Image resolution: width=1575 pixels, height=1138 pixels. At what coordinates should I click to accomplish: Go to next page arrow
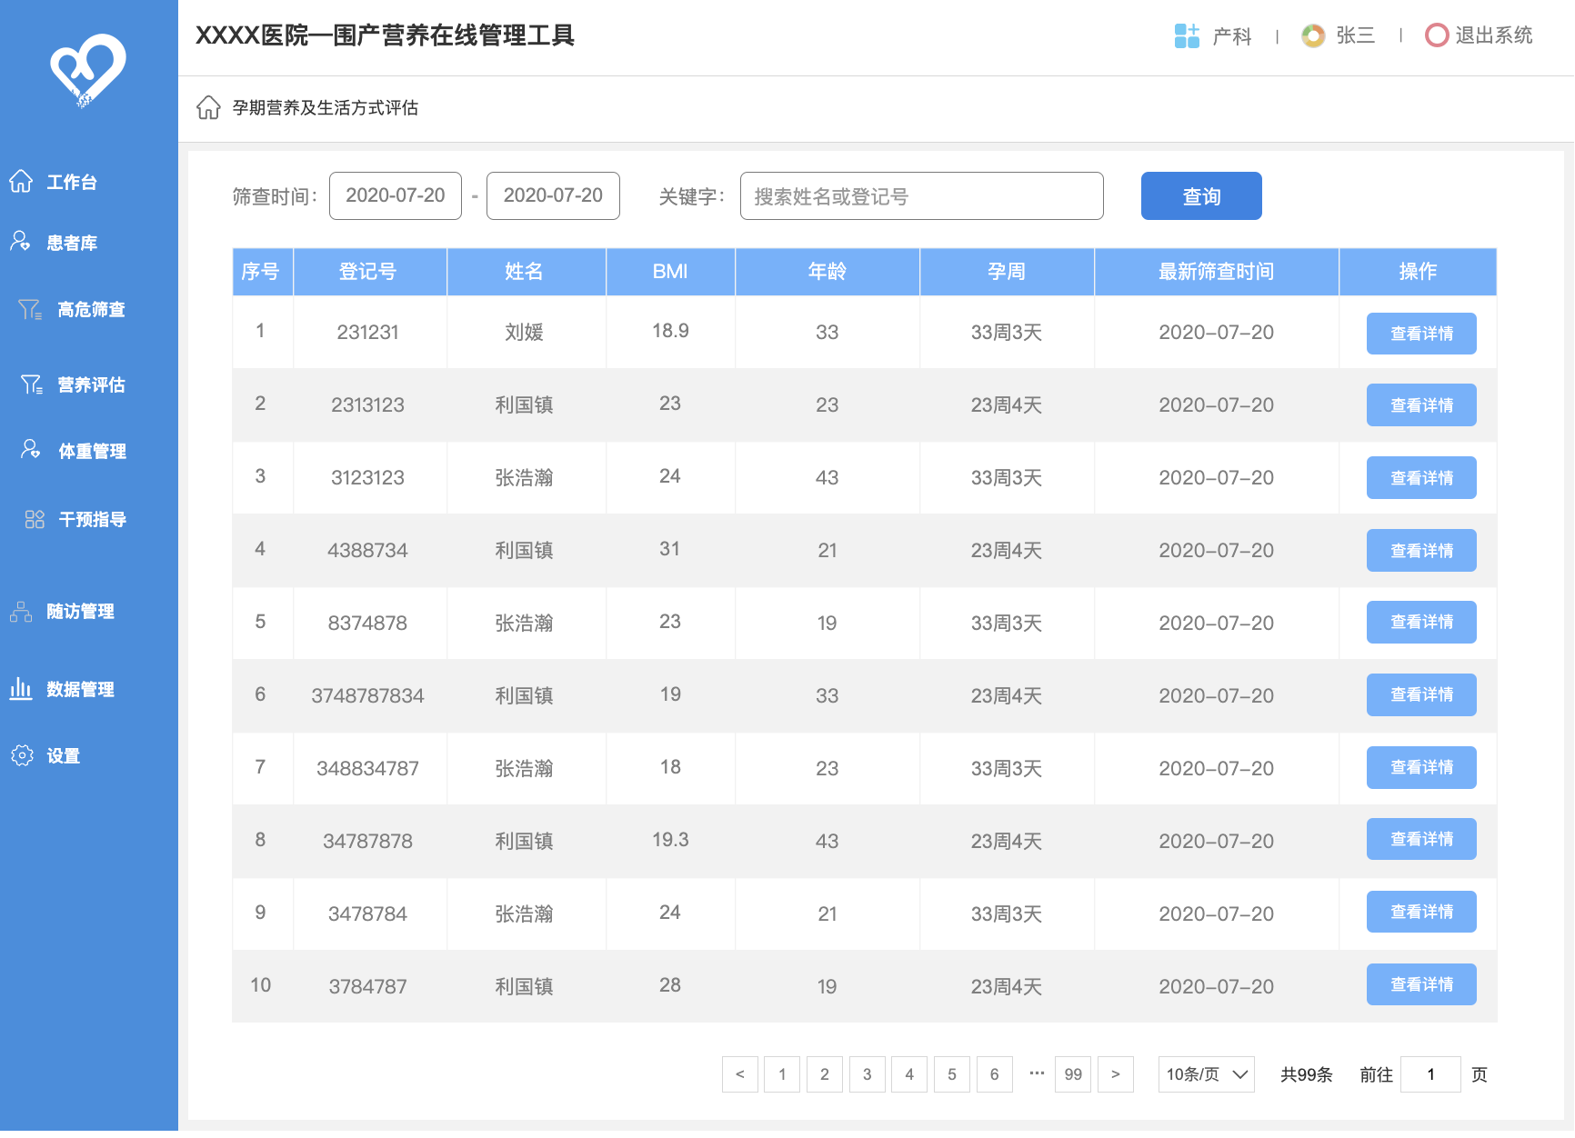pyautogui.click(x=1116, y=1074)
